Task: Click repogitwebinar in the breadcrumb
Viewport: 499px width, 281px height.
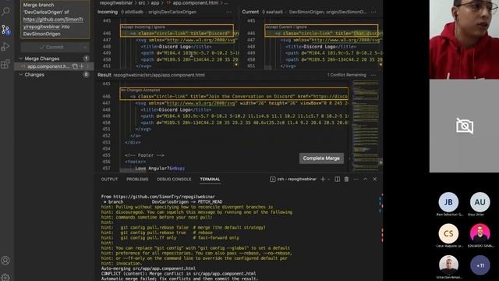Action: (x=116, y=2)
